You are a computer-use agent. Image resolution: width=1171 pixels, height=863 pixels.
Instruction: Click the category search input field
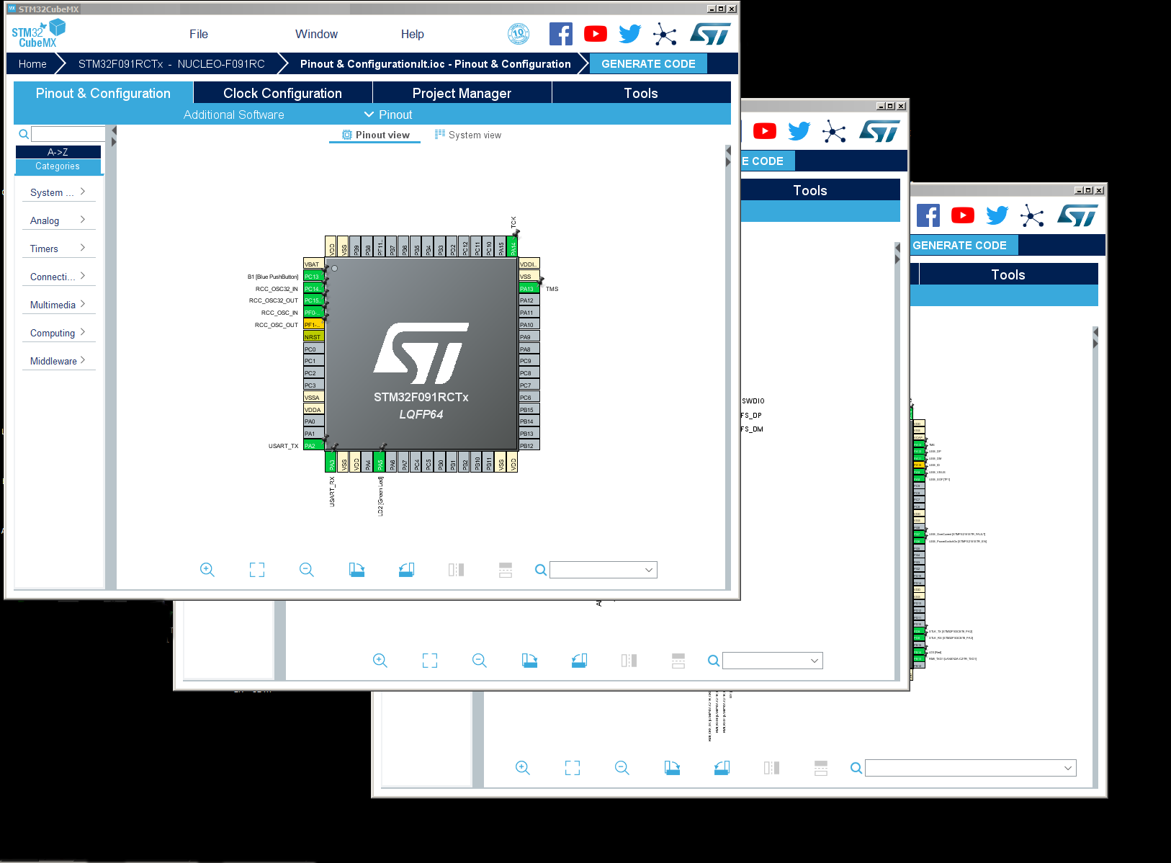tap(68, 134)
